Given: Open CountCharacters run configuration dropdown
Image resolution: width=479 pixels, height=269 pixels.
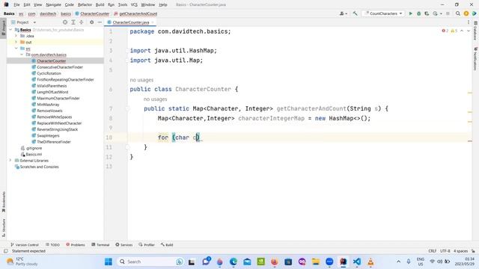Looking at the screenshot, I should click(383, 13).
